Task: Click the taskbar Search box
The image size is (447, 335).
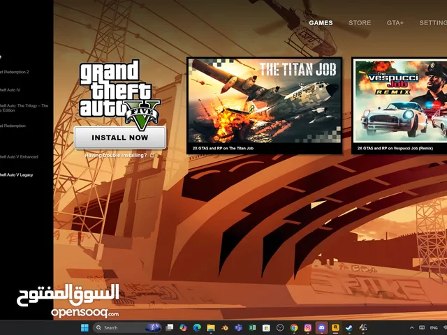Action: (127, 327)
